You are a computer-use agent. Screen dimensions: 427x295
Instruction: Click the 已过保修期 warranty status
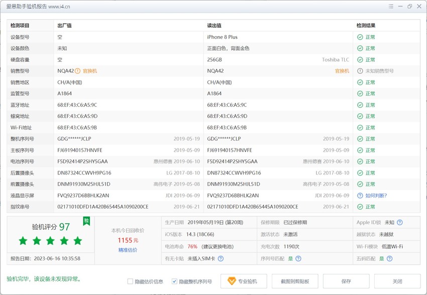click(x=295, y=222)
